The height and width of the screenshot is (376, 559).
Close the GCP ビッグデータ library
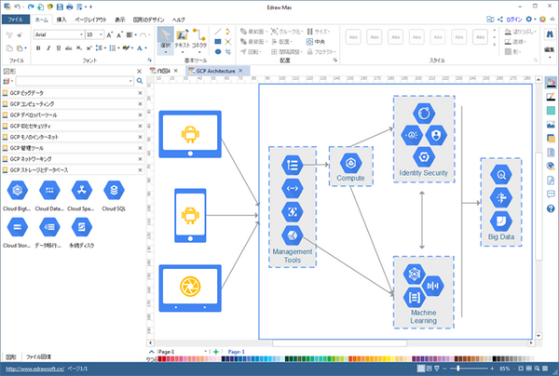(x=140, y=93)
